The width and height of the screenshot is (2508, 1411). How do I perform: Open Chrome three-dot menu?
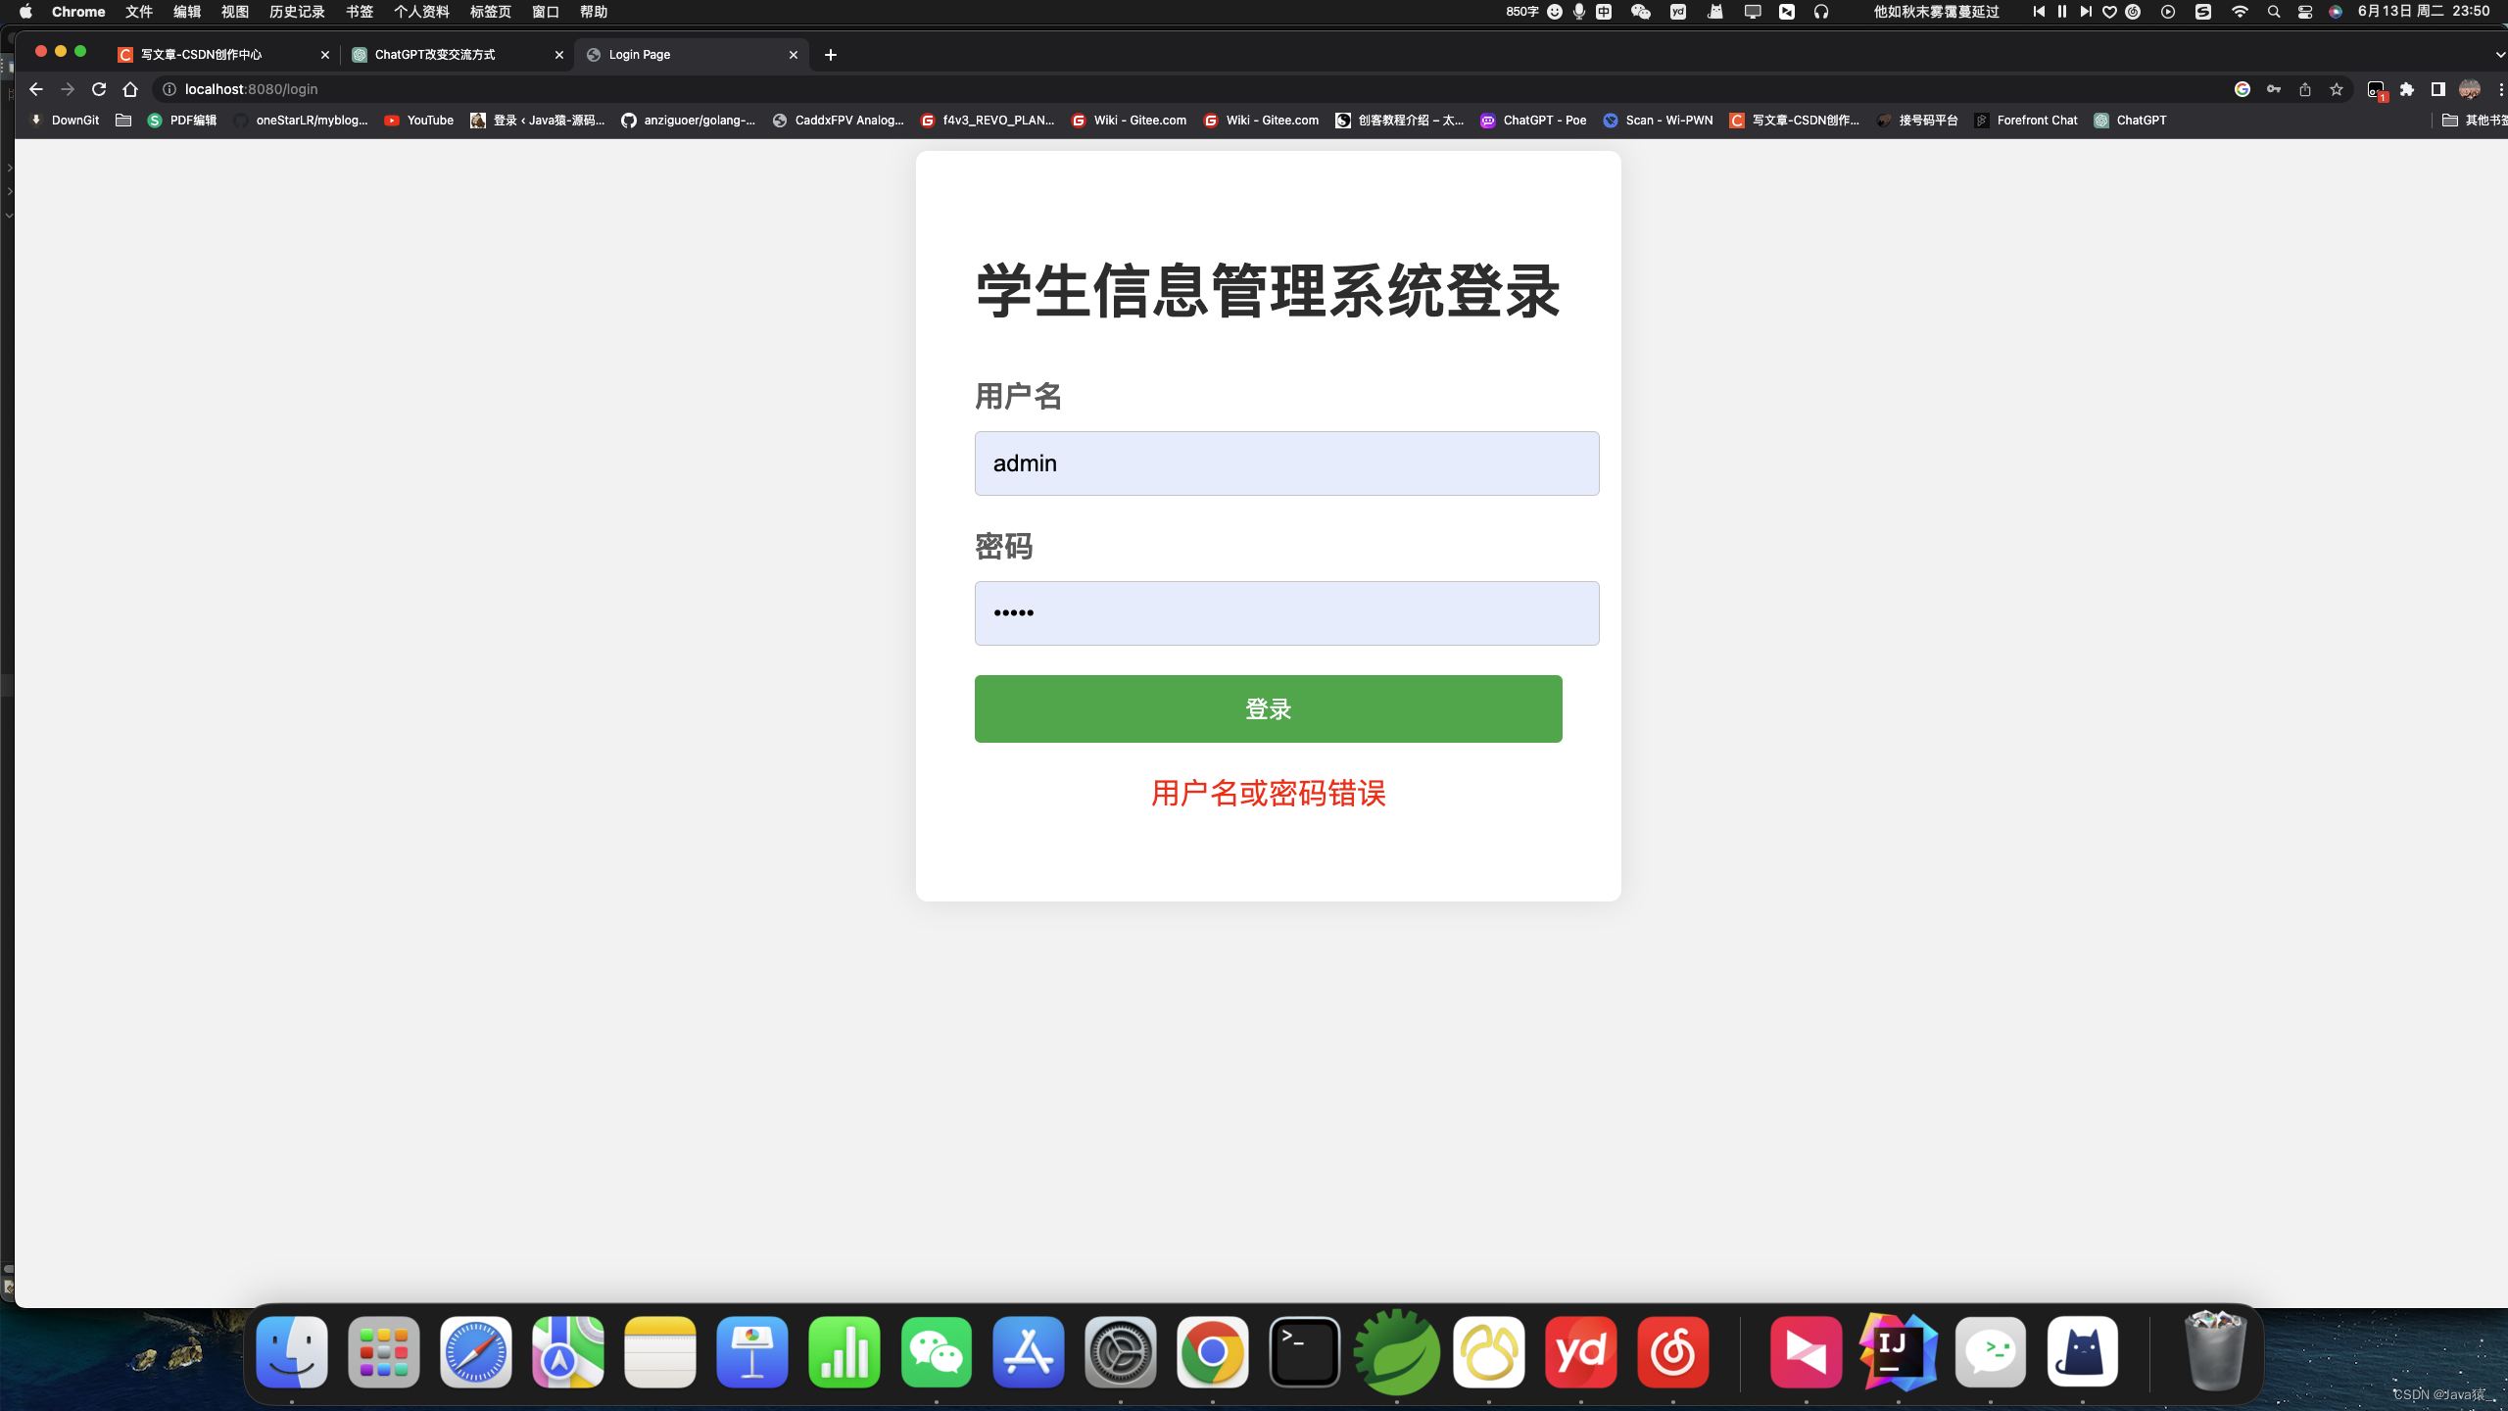tap(2499, 89)
